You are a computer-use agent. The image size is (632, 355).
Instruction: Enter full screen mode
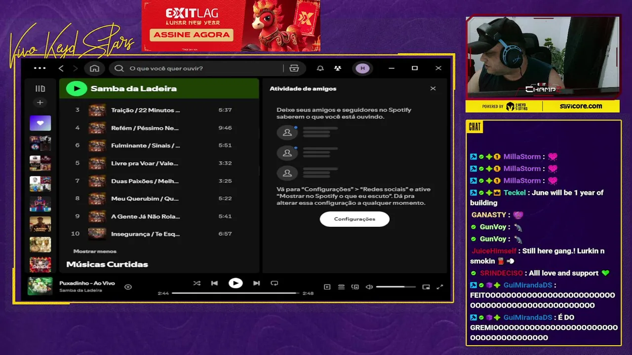[x=440, y=287]
